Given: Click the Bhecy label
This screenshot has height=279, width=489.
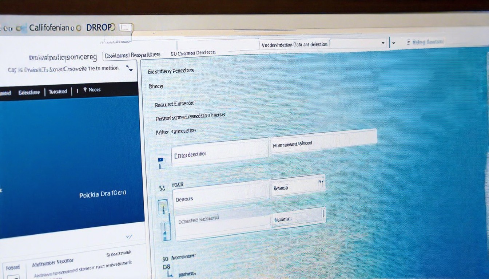Looking at the screenshot, I should (x=156, y=86).
